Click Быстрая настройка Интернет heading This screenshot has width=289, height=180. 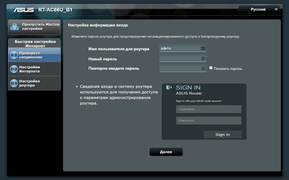click(35, 44)
